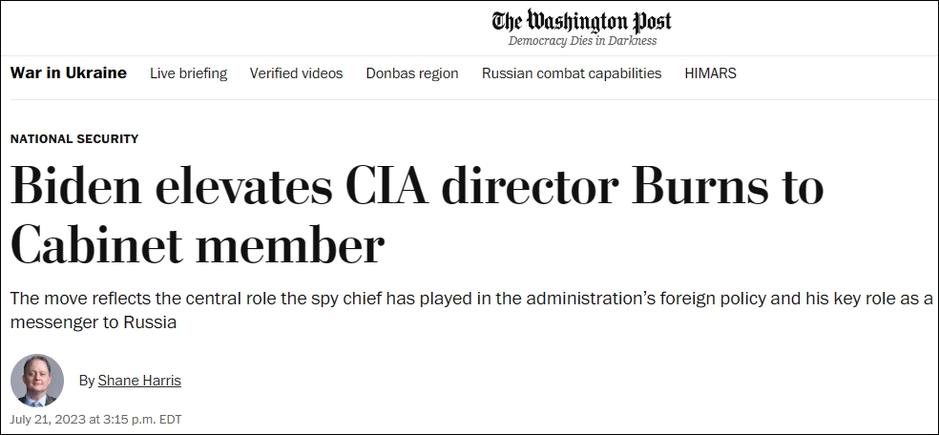The image size is (939, 435).
Task: Open the War in Ukraine section
Action: (x=69, y=73)
